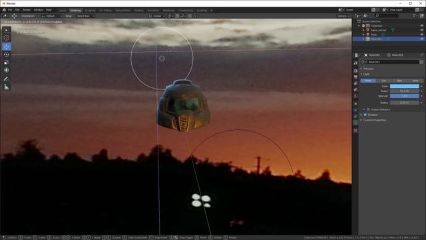The image size is (426, 240).
Task: Activate the Move tool
Action: (6, 47)
